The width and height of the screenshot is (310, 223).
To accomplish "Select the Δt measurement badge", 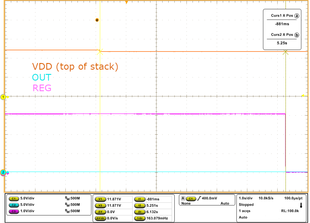I will tap(140, 212).
